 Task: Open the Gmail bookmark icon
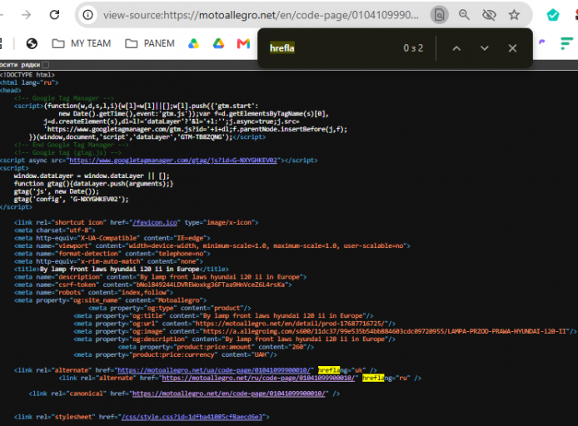coord(243,43)
